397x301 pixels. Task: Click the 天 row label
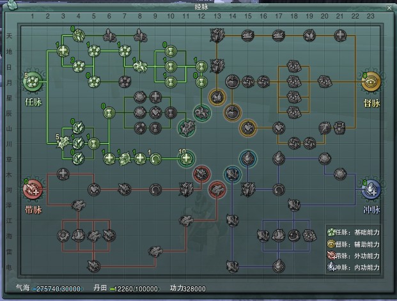(x=9, y=36)
